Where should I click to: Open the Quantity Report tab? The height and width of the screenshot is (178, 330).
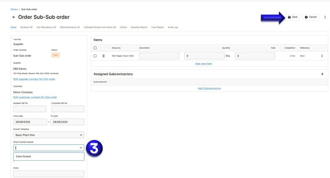click(x=139, y=27)
